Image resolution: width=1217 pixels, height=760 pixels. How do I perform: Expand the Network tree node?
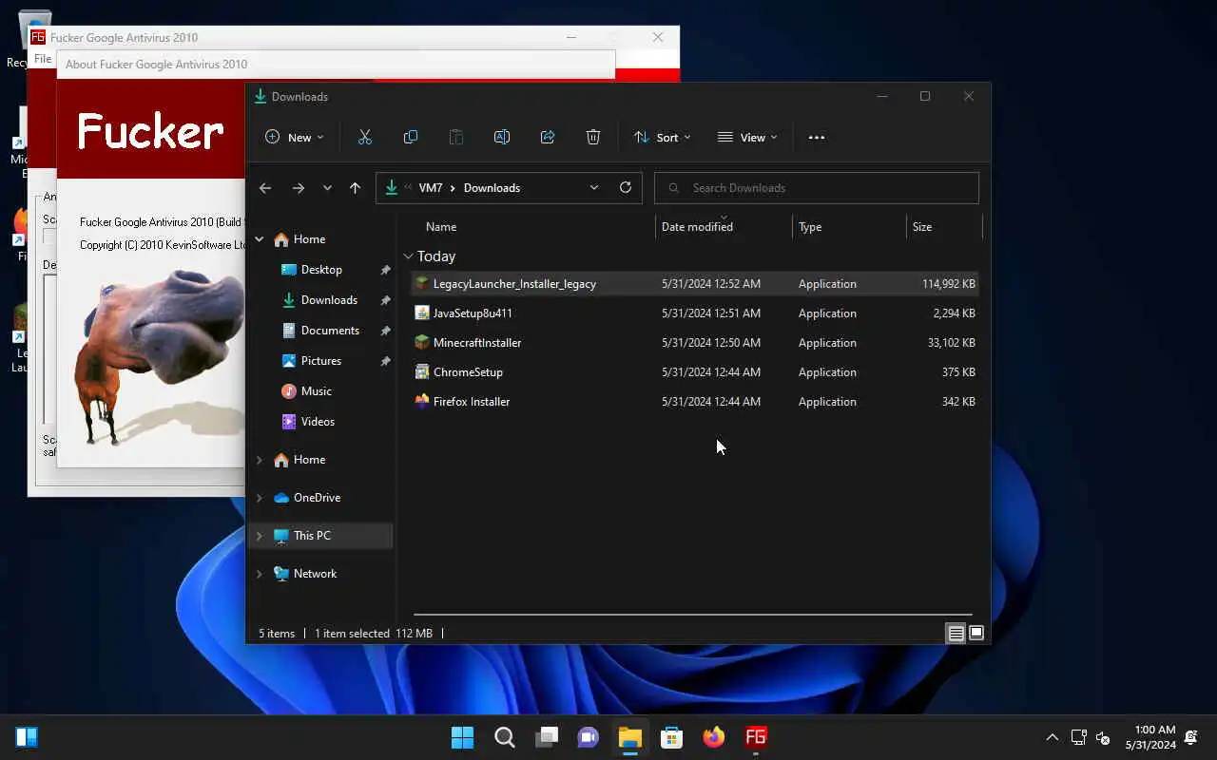(x=259, y=574)
